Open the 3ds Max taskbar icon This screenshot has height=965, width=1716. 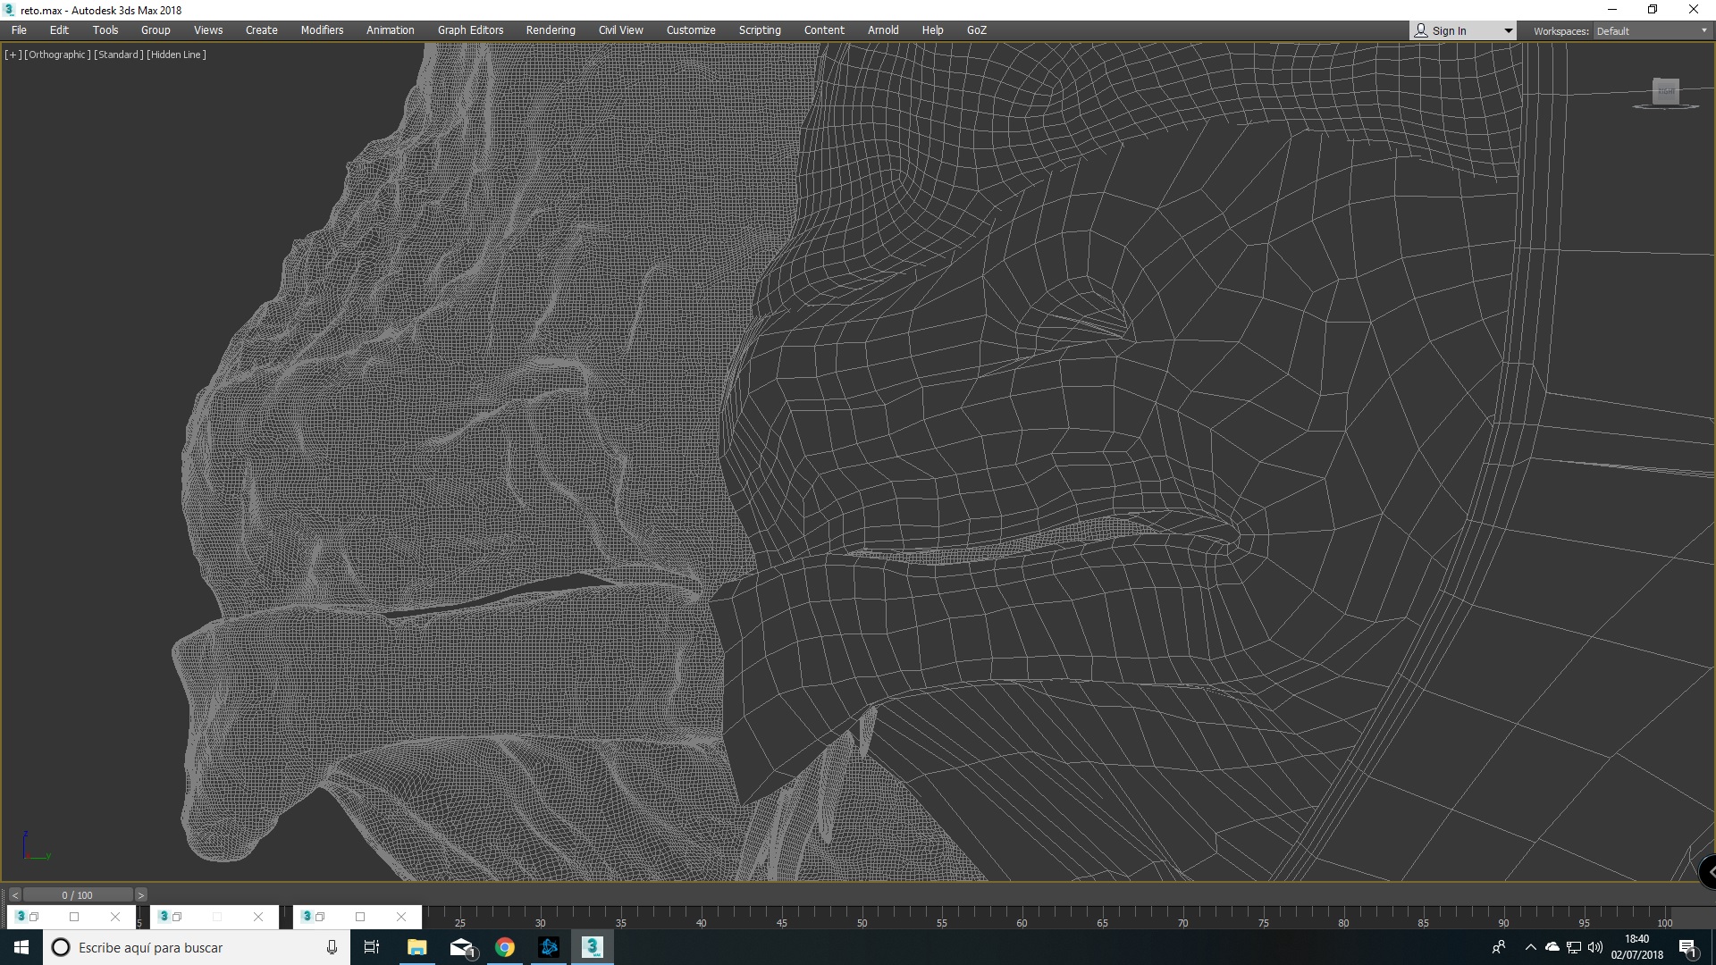pyautogui.click(x=592, y=947)
